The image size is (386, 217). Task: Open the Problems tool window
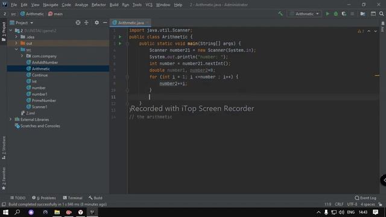44,198
